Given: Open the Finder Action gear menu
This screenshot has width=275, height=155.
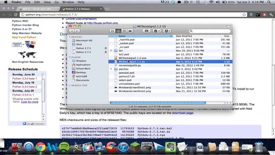Looking at the screenshot, I should pyautogui.click(x=156, y=31).
